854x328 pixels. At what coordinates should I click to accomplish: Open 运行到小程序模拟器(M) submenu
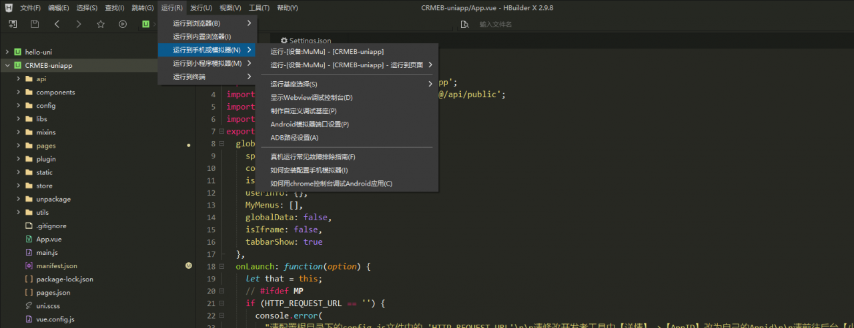206,63
